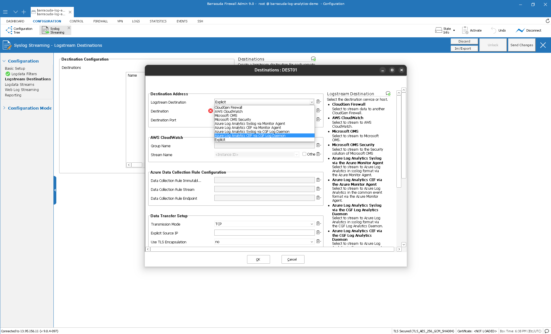This screenshot has width=551, height=334.
Task: Open the tab list chevron dropdown
Action: coord(16,12)
